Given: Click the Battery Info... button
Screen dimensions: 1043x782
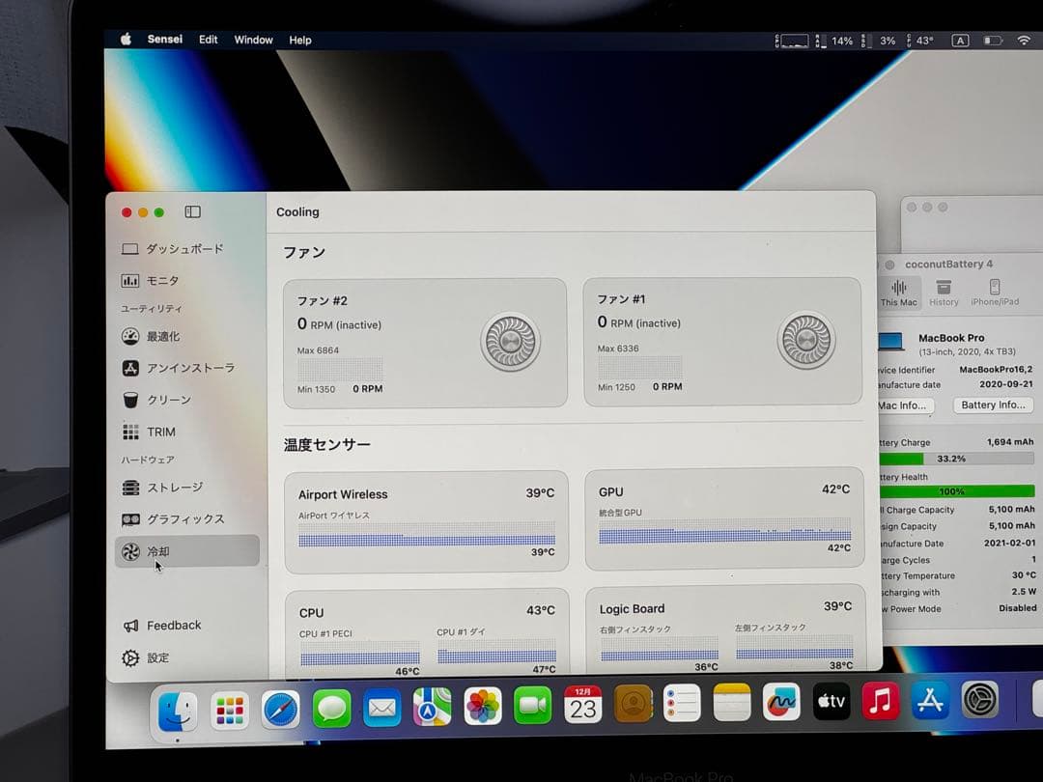Looking at the screenshot, I should [993, 405].
